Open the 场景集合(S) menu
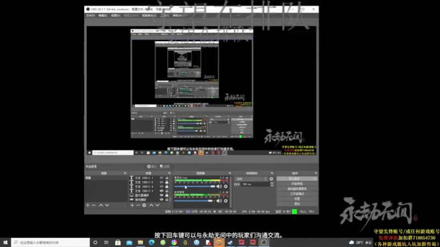 click(x=149, y=16)
